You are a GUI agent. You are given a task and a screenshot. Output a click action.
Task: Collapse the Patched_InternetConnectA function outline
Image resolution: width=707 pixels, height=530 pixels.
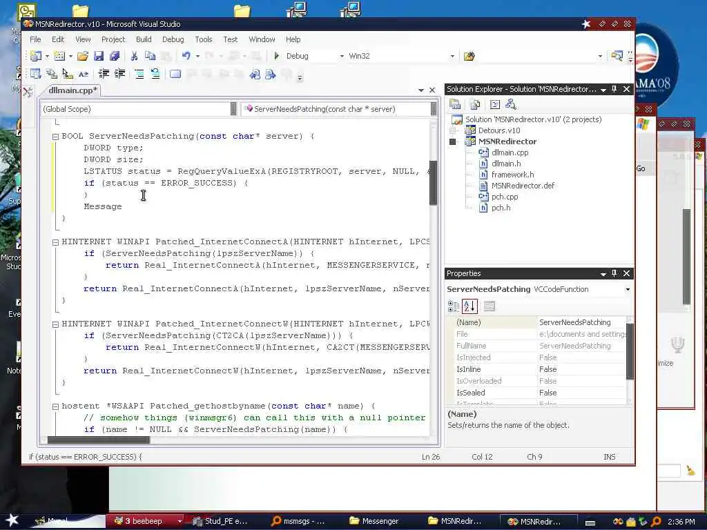pyautogui.click(x=55, y=242)
